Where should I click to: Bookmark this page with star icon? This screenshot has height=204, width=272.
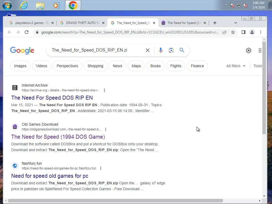(x=233, y=32)
